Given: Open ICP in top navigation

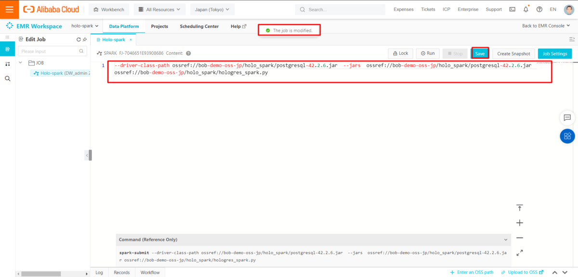Looking at the screenshot, I should (x=447, y=9).
